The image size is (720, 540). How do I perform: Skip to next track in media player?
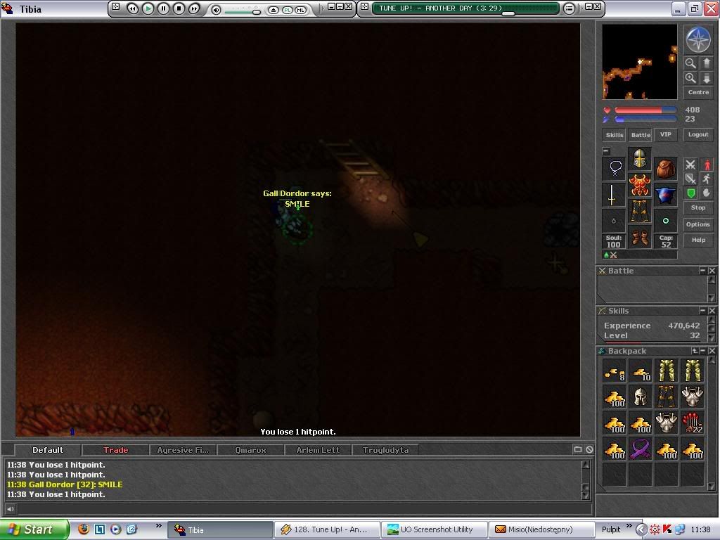pos(194,8)
